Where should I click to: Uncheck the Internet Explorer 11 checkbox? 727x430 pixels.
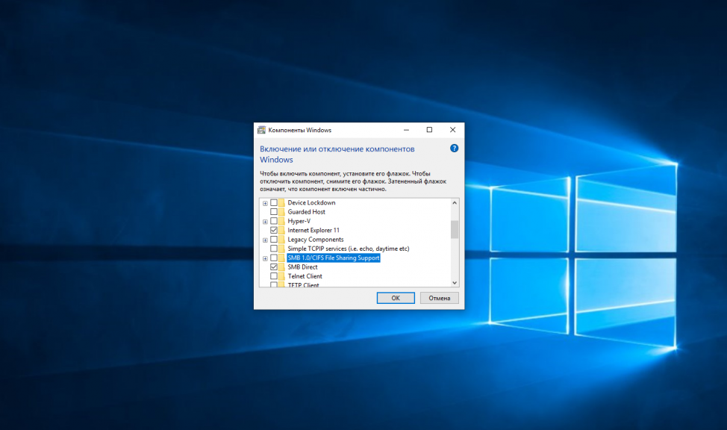274,231
